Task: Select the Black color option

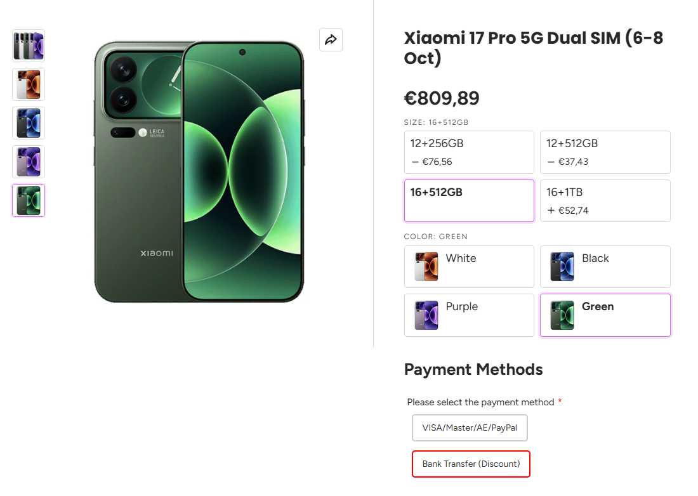Action: tap(605, 266)
